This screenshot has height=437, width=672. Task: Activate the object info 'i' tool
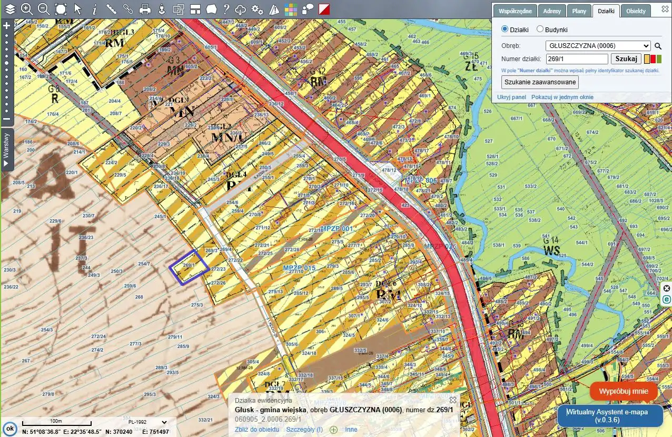tap(94, 9)
